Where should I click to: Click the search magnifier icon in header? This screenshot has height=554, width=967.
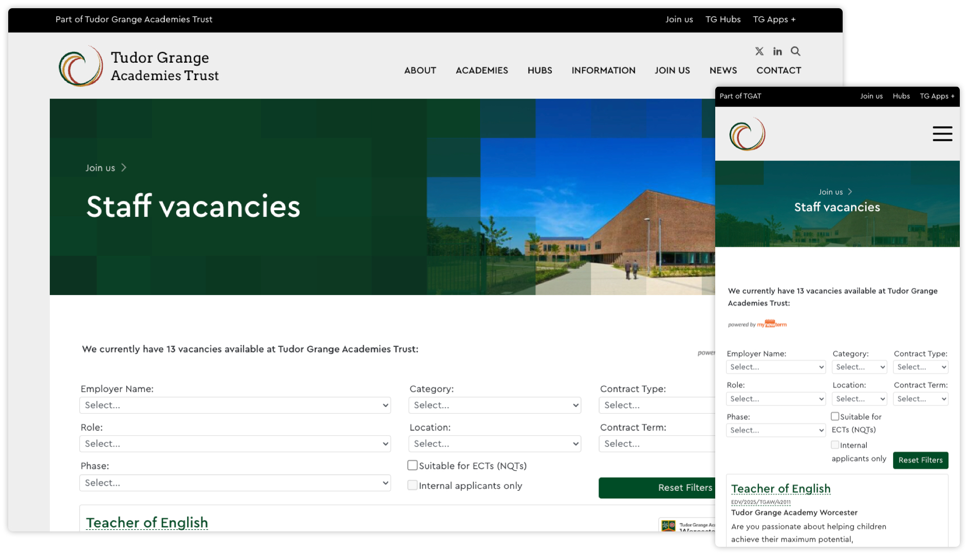coord(795,51)
